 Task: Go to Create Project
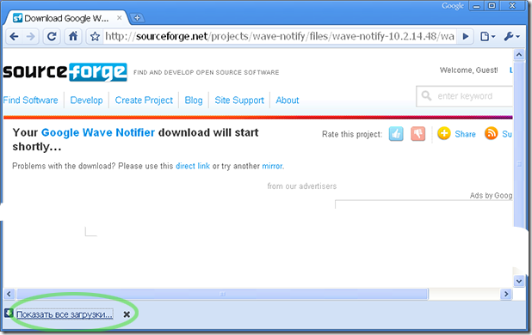tap(144, 100)
